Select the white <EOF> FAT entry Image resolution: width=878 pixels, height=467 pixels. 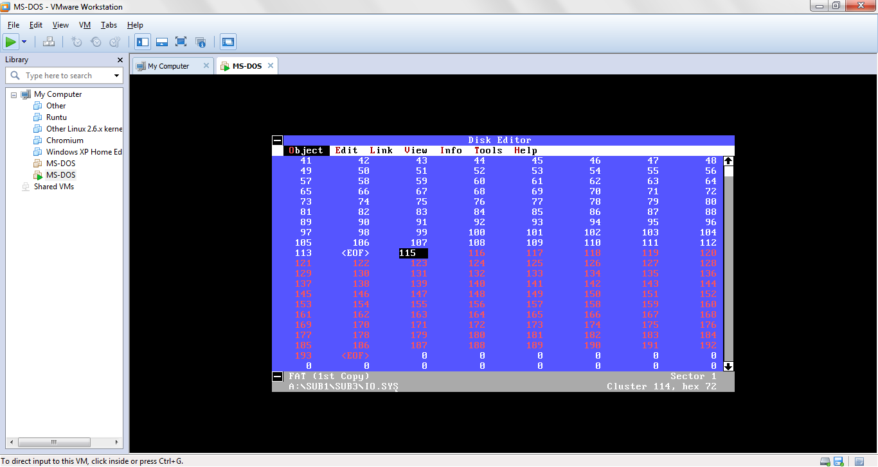coord(355,253)
